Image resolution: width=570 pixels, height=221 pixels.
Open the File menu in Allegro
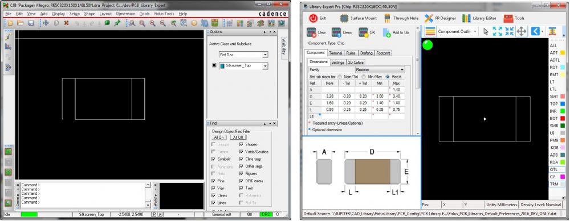pos(9,14)
